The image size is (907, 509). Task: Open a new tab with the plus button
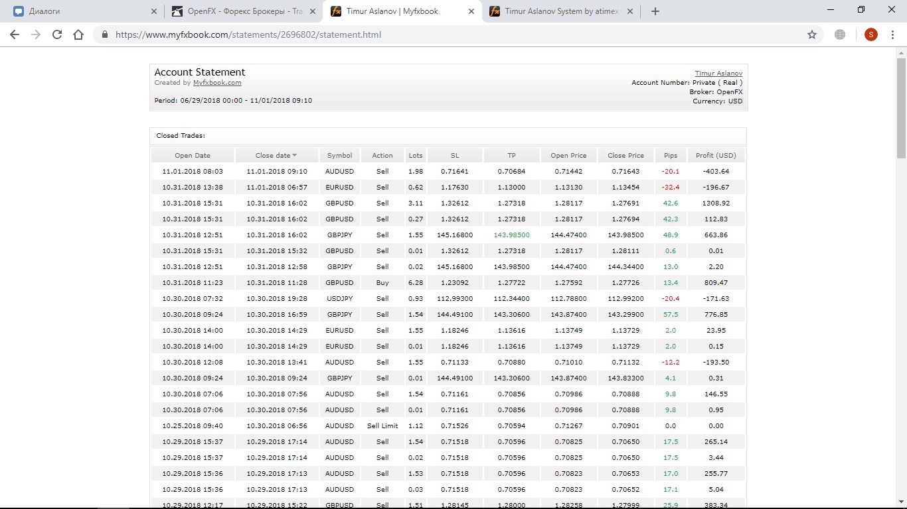tap(655, 11)
